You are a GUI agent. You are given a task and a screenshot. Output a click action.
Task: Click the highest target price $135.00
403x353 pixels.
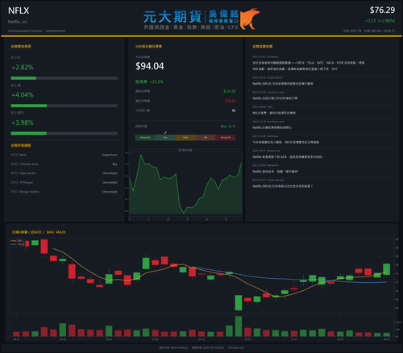(230, 91)
